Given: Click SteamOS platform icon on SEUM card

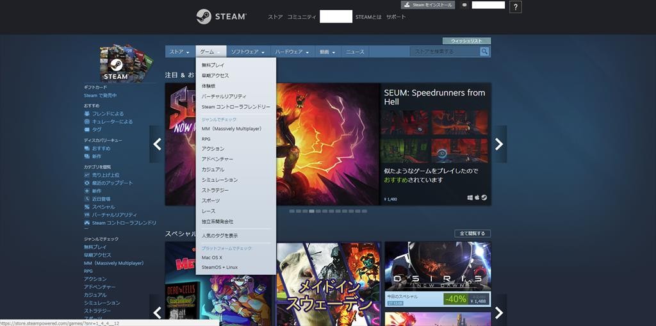Looking at the screenshot, I should tap(484, 197).
